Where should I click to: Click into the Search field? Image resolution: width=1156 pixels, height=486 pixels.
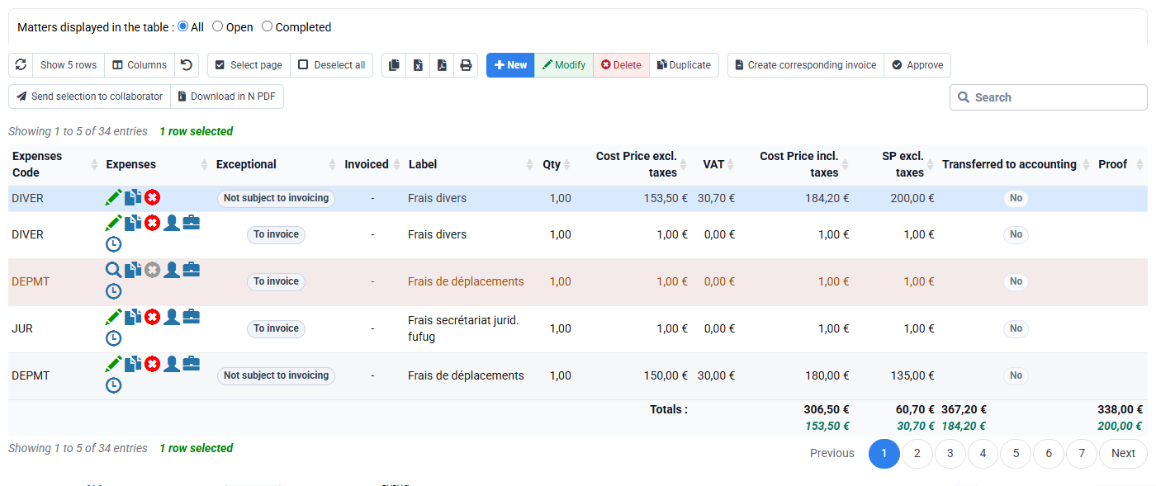click(x=1049, y=97)
